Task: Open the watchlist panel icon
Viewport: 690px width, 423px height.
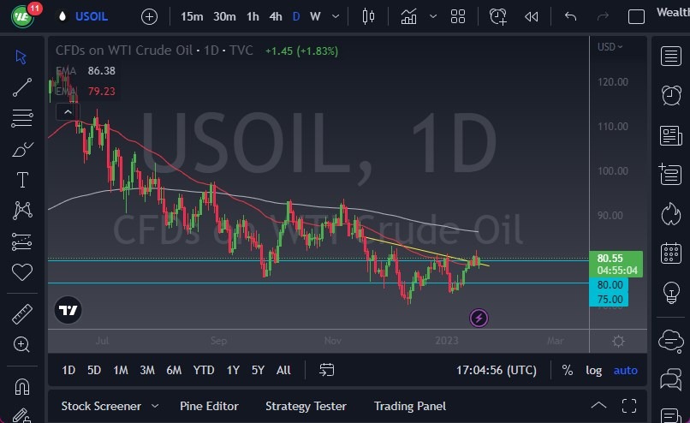Action: tap(671, 57)
